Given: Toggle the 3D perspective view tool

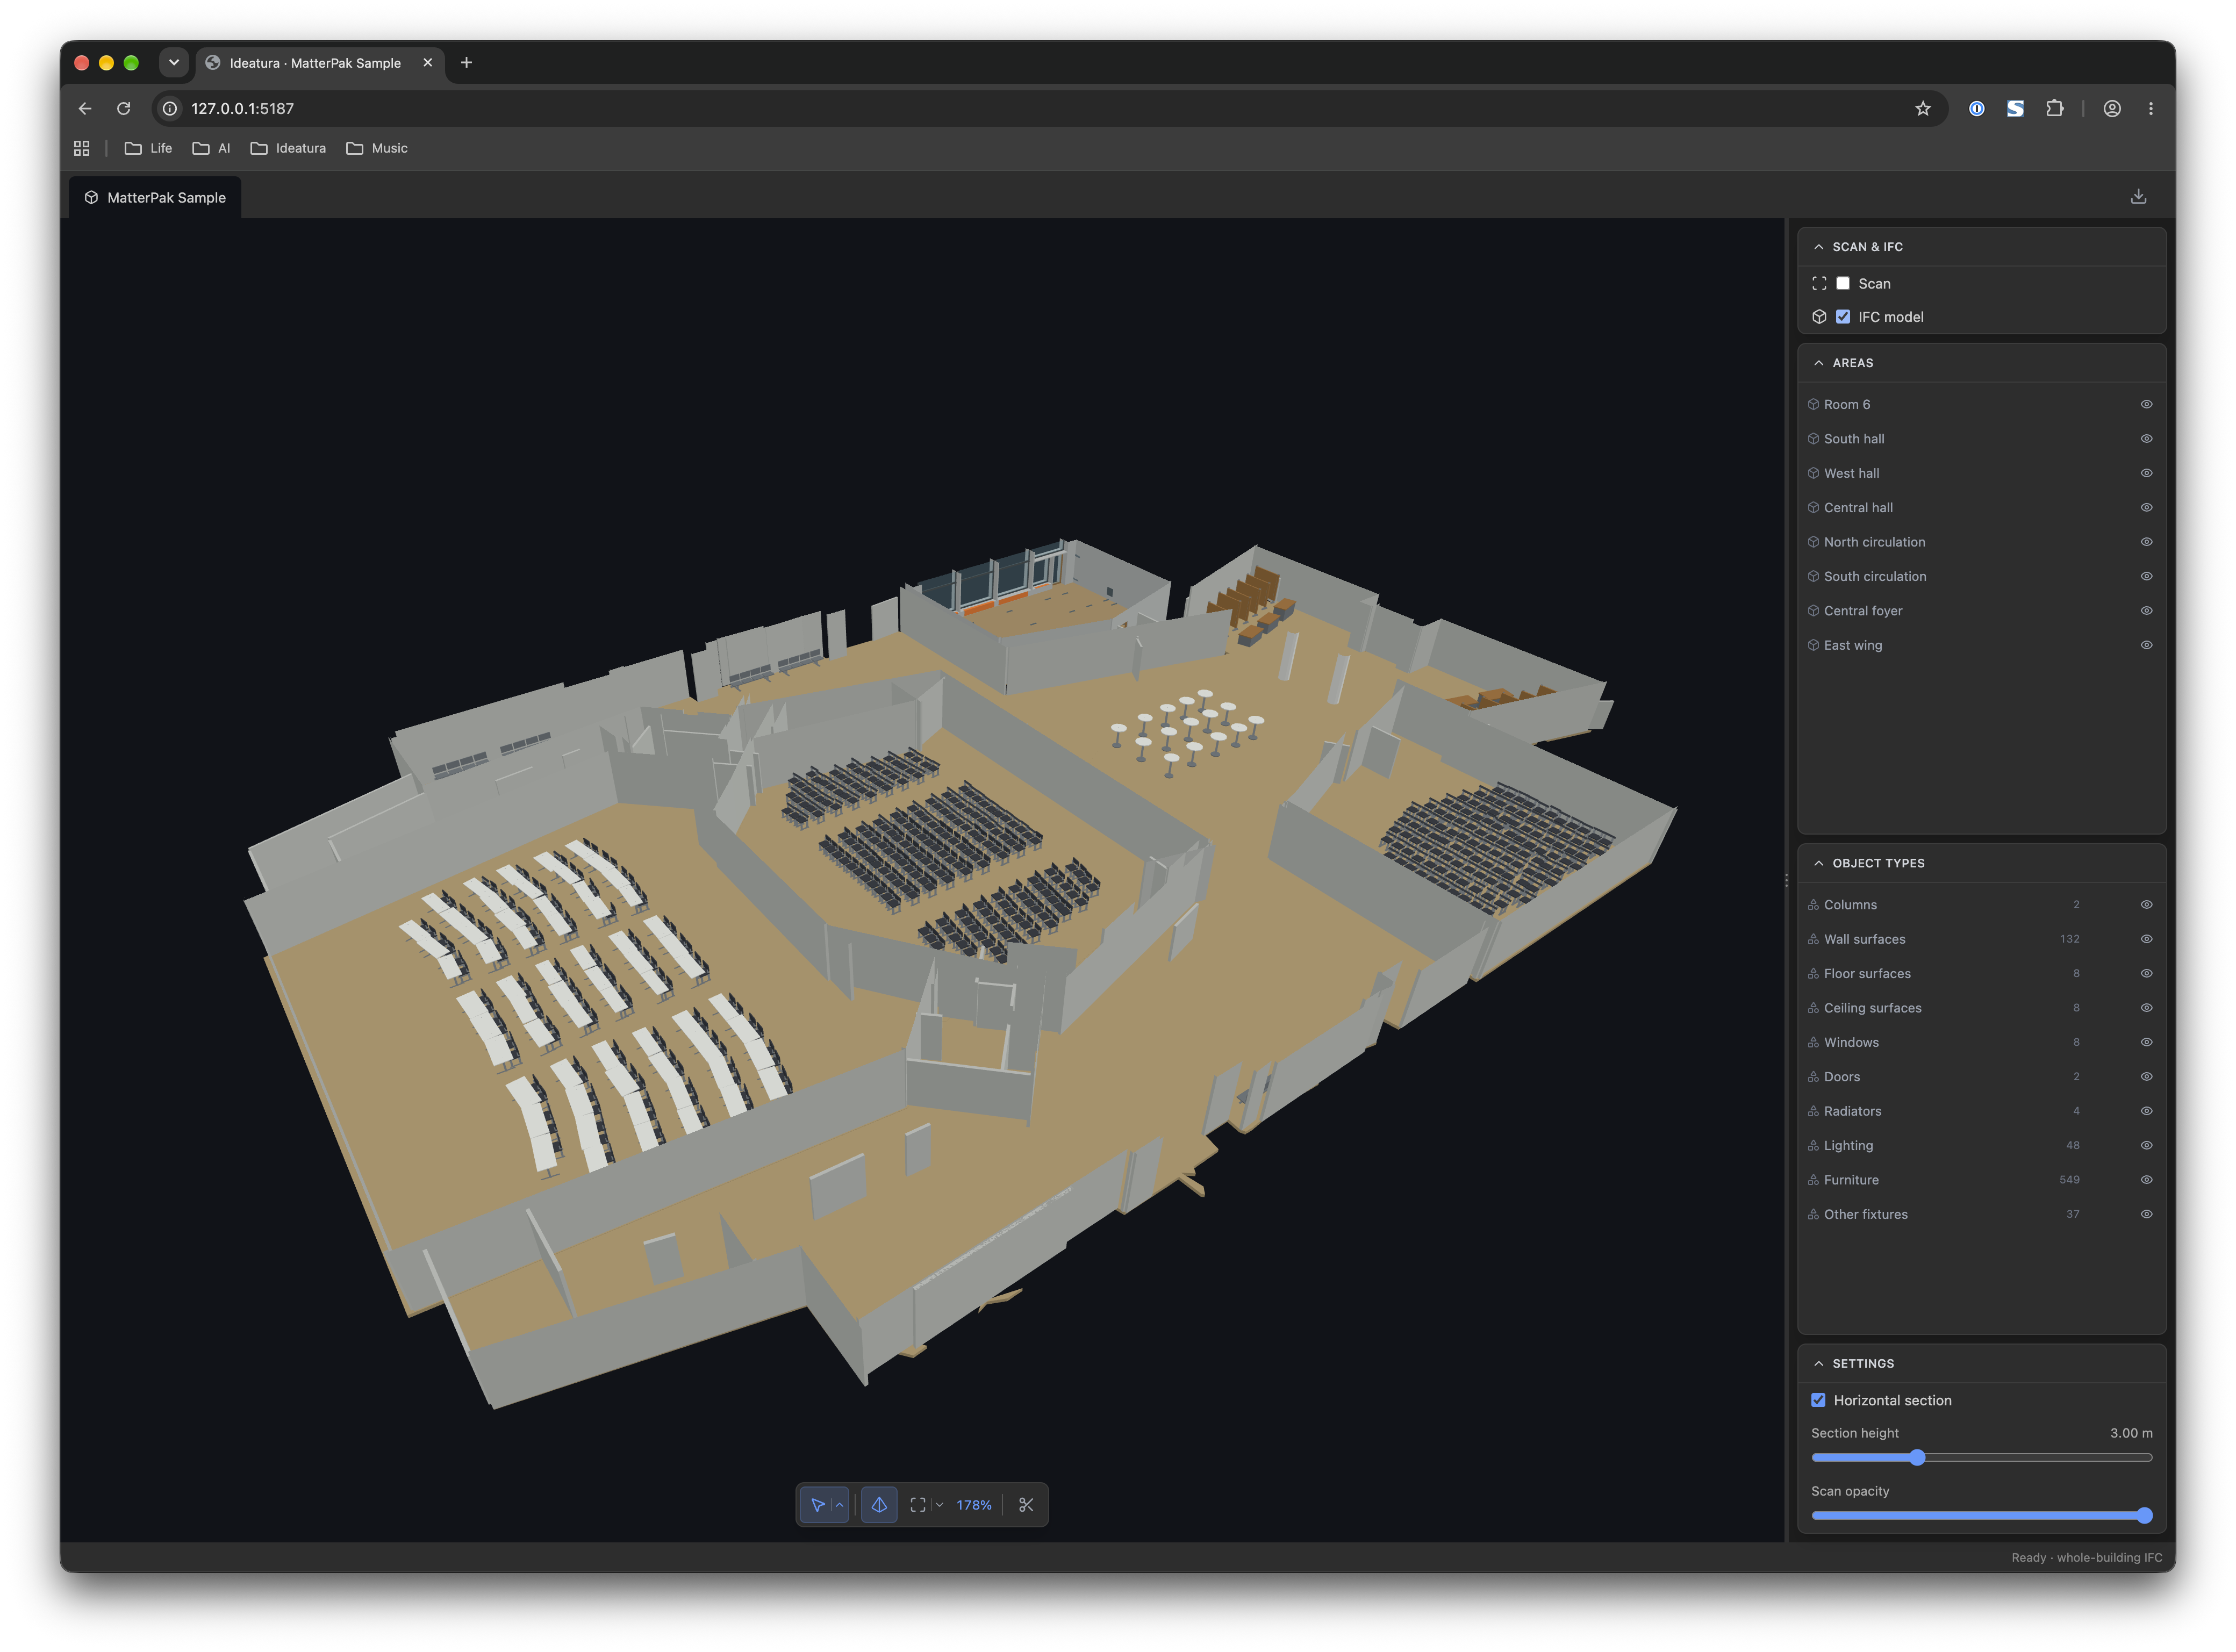Looking at the screenshot, I should coord(879,1505).
